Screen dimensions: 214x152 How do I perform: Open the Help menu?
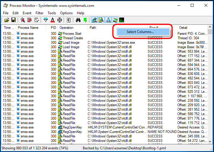coord(80,13)
